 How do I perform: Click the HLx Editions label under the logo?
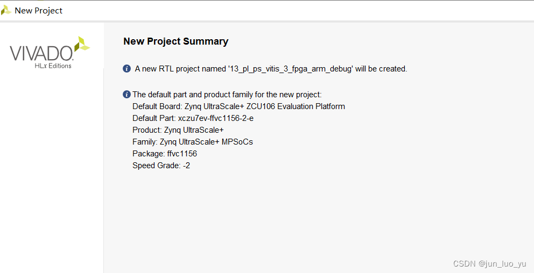[52, 66]
